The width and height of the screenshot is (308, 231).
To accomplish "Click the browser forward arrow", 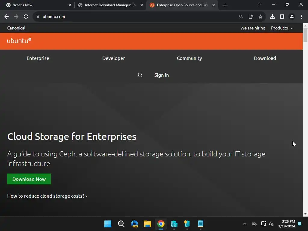I will [16, 17].
